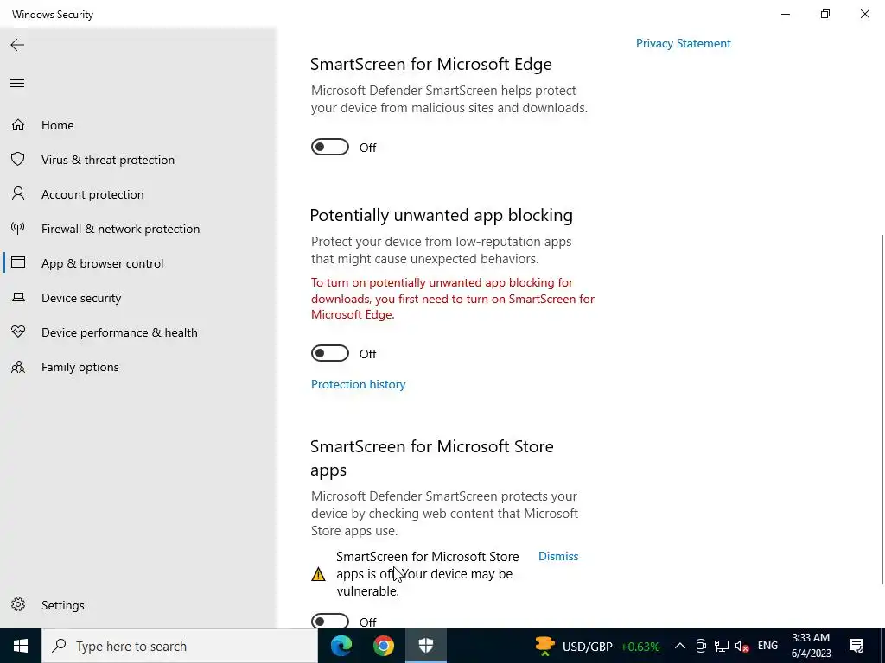Click the Potentially unwanted app blocking heading
Image resolution: width=885 pixels, height=663 pixels.
[442, 215]
